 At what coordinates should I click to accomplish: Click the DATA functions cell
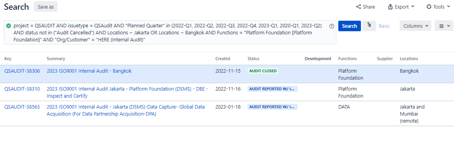[x=344, y=107]
